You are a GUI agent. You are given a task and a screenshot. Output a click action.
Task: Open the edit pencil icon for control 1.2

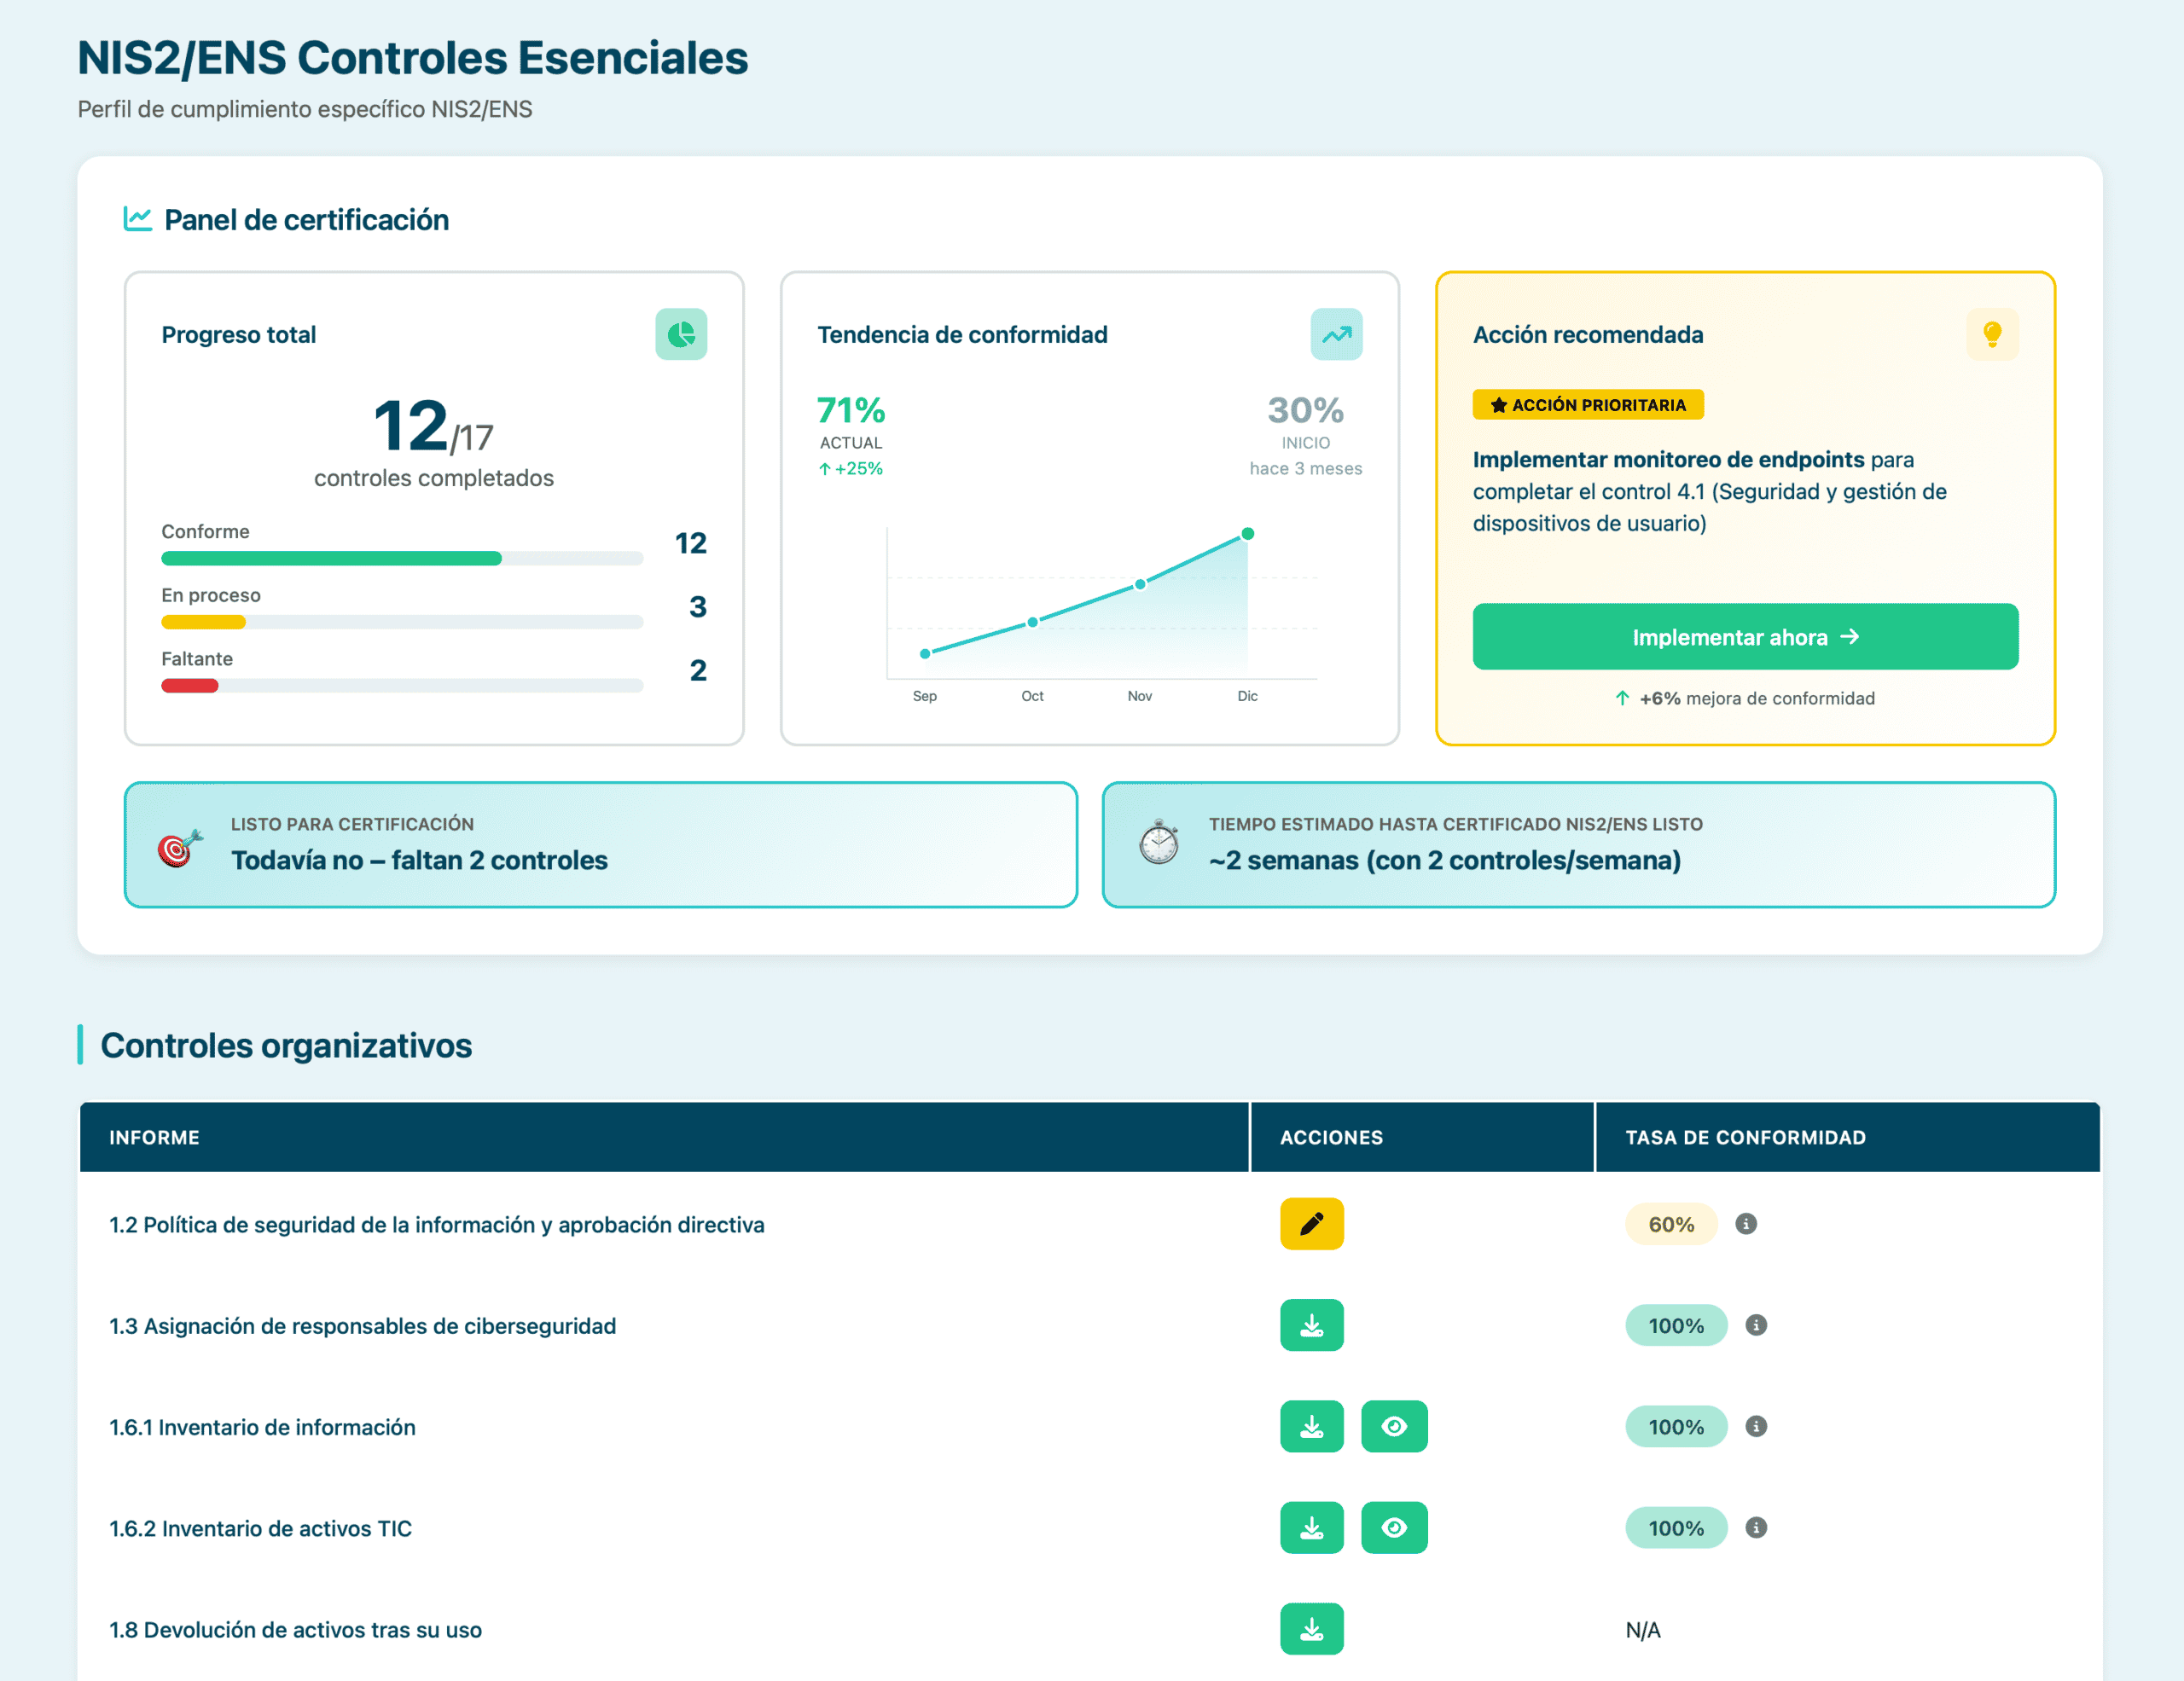pyautogui.click(x=1311, y=1224)
